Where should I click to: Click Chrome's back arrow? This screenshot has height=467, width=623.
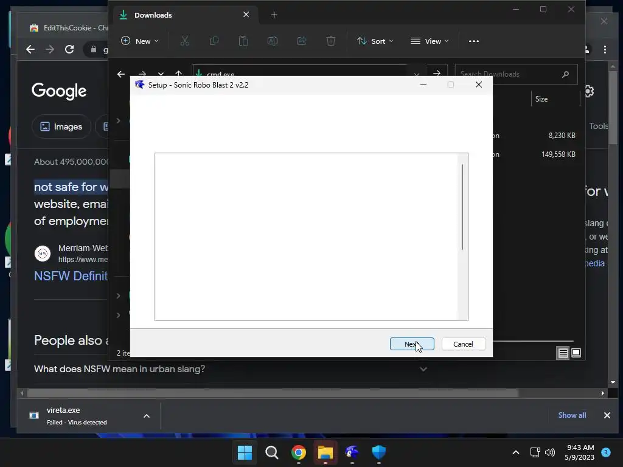pos(30,49)
